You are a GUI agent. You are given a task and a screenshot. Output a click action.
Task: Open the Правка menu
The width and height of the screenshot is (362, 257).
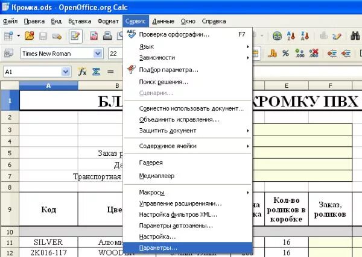coord(34,21)
